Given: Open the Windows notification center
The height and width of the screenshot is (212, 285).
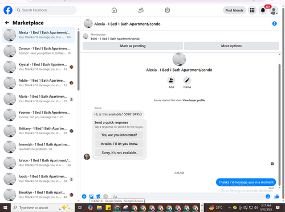Looking at the screenshot, I should click(278, 207).
